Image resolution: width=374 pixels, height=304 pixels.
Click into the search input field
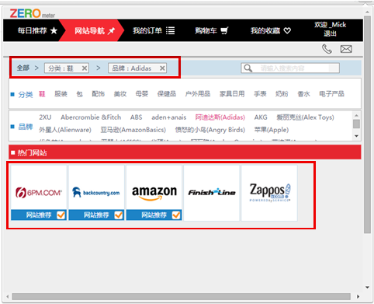(x=295, y=68)
